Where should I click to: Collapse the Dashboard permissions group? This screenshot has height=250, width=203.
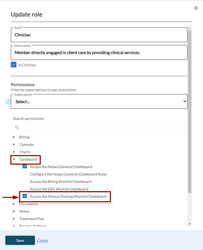[x=14, y=159]
